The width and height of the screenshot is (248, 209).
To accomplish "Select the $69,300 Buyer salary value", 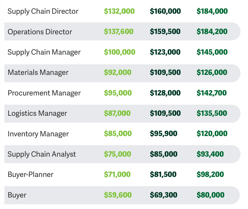I will coord(164,195).
